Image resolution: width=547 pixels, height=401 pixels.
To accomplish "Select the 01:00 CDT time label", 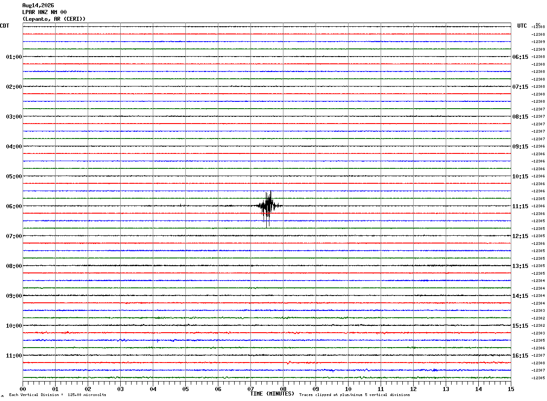I will [x=14, y=57].
